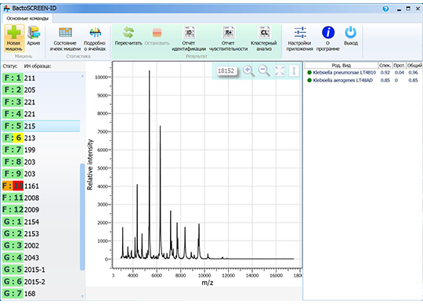Select sample row F:4 221
Screen dimensions: 423x304
pyautogui.click(x=41, y=114)
